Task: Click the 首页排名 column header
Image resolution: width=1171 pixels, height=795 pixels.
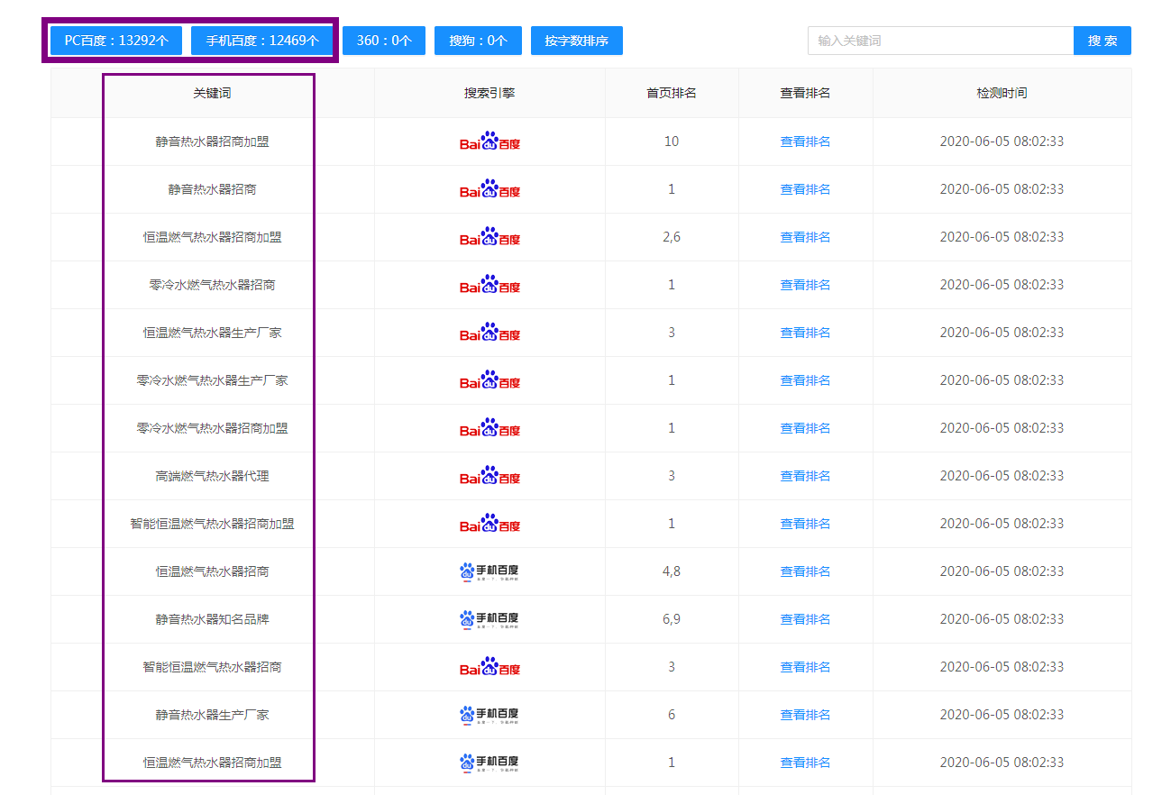Action: (672, 93)
